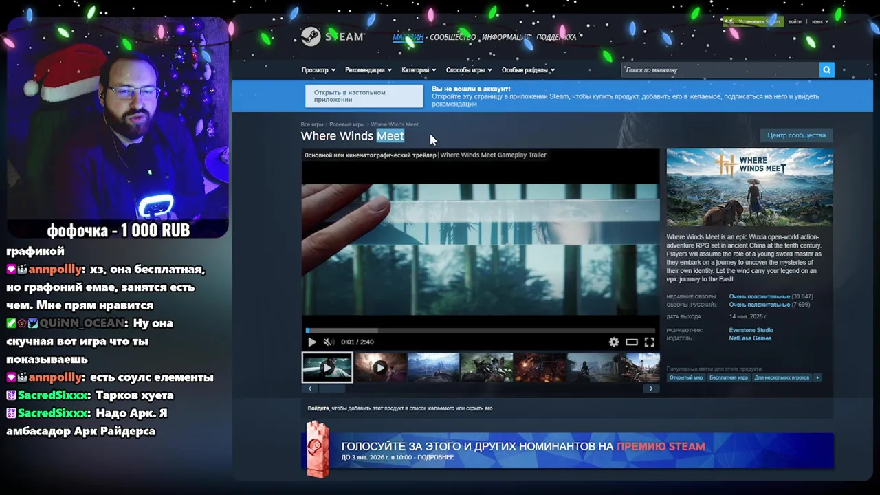This screenshot has width=880, height=495.
Task: Expand the Способы игры dropdown menu
Action: click(469, 70)
